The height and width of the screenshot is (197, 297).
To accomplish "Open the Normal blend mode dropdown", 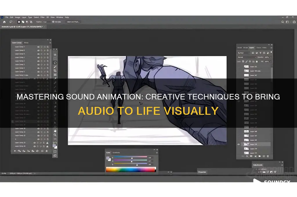I will pos(247,57).
